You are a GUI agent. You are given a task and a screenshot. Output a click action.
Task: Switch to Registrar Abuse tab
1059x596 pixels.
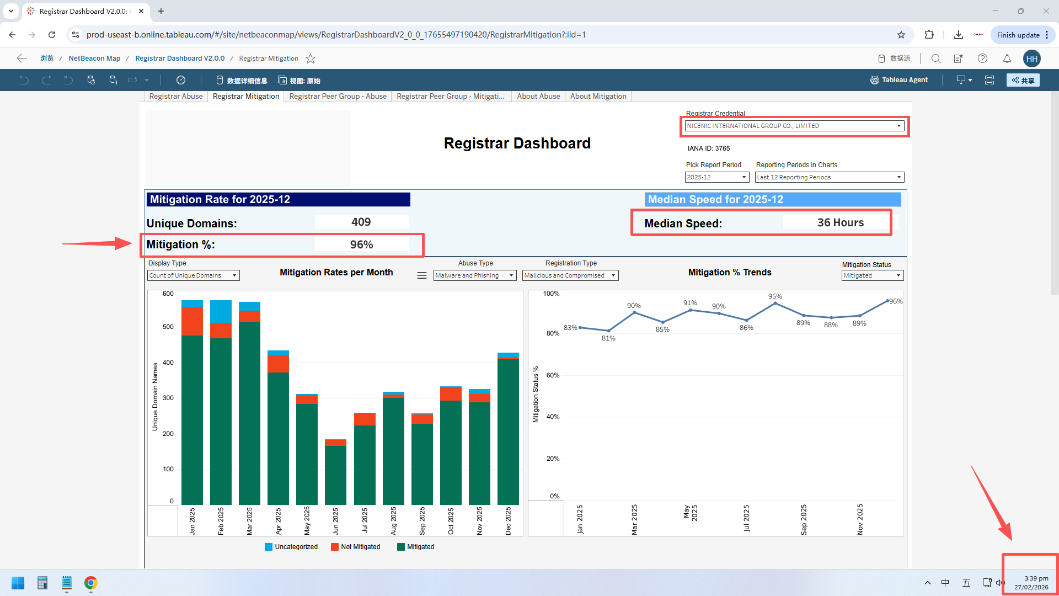coord(176,96)
